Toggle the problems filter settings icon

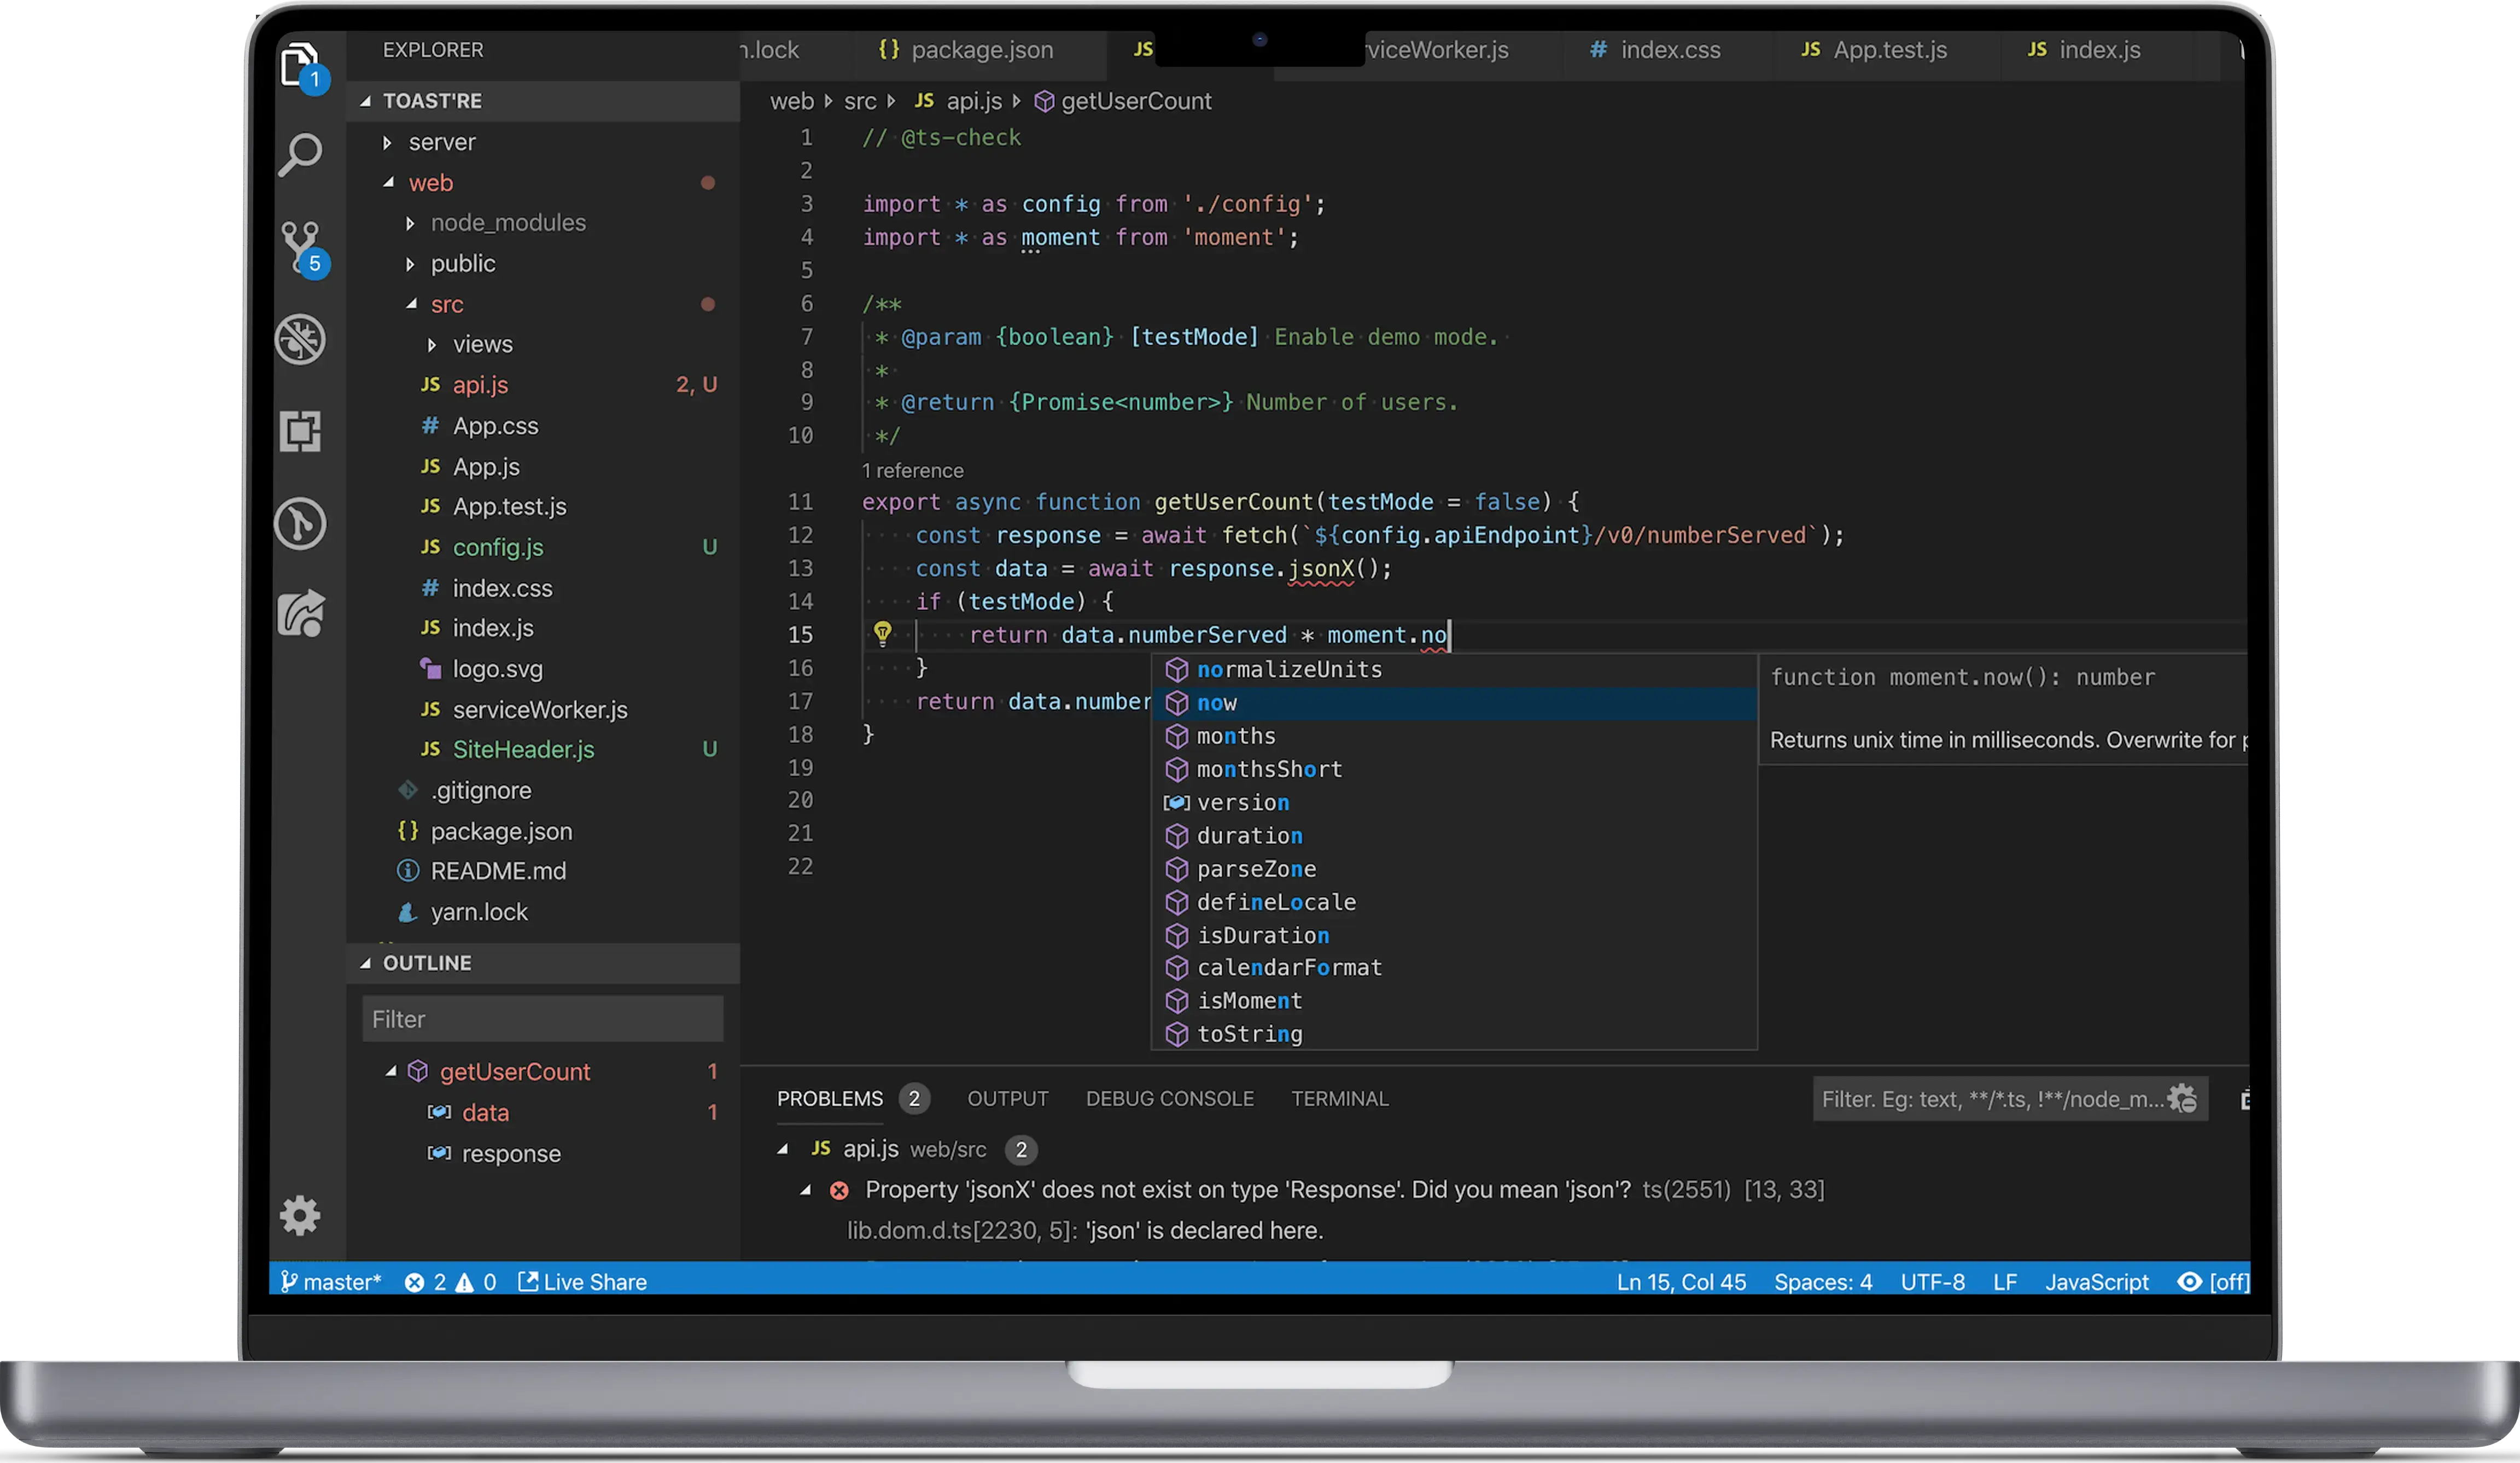tap(2182, 1099)
